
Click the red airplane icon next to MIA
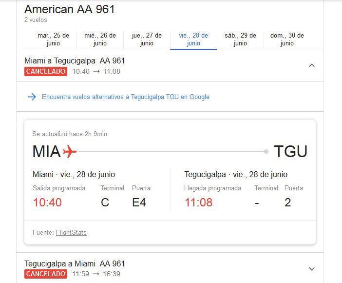tap(70, 151)
